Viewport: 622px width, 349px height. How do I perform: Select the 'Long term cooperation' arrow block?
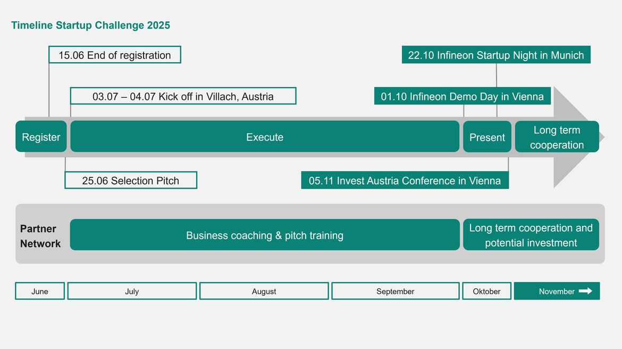(x=557, y=137)
